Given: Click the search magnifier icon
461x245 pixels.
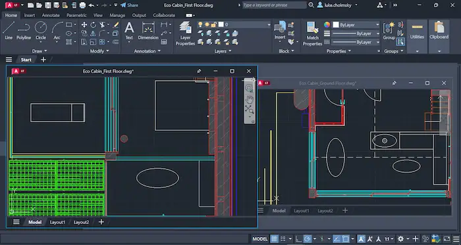Looking at the screenshot, I should (x=311, y=5).
